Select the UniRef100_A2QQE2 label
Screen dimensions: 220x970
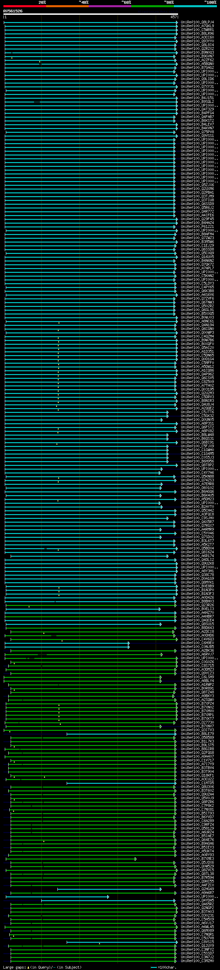197,408
